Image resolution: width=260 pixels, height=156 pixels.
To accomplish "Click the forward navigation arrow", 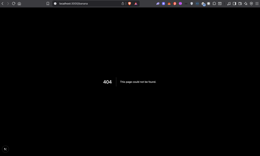I will pos(8,4).
